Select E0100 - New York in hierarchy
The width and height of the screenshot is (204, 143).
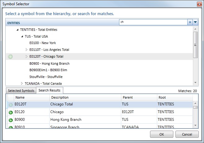coord(42,43)
